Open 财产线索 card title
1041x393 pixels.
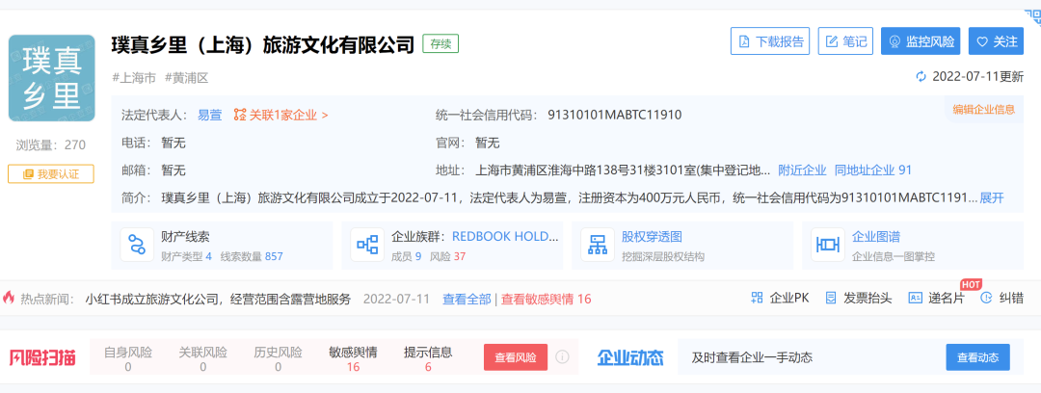(x=186, y=237)
